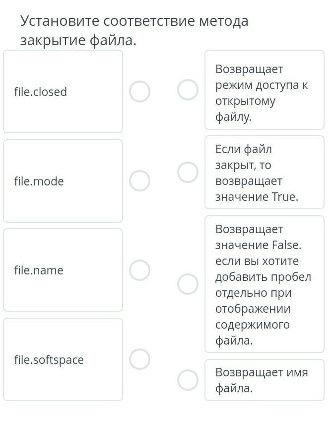The width and height of the screenshot is (334, 436).
Task: Select the connector circle beside file.mode
Action: point(139,181)
